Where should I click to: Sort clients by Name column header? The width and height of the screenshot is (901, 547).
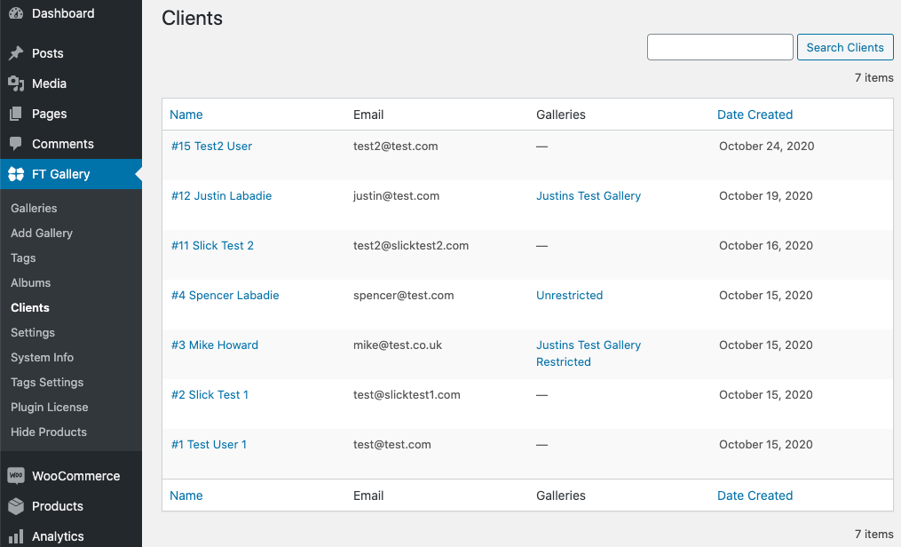(186, 115)
